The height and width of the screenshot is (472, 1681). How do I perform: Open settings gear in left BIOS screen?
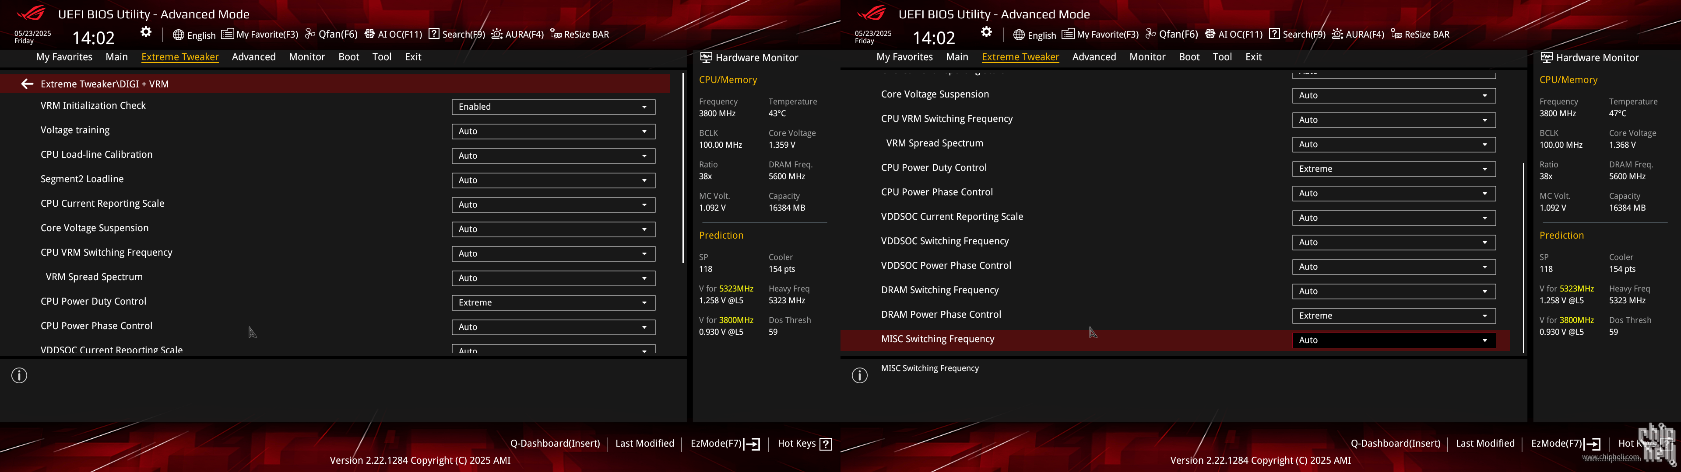146,33
